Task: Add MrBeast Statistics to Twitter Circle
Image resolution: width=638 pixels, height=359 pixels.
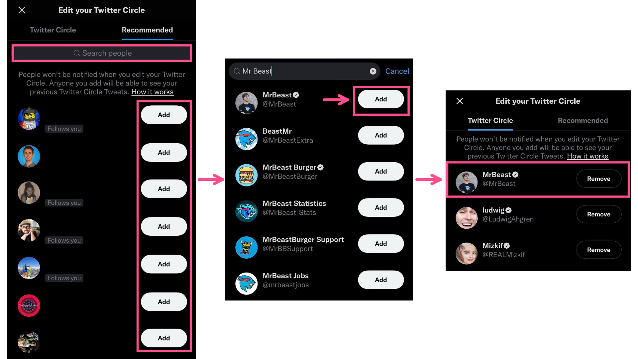Action: 381,207
